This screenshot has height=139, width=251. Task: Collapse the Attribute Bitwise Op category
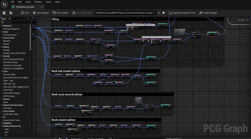point(2,126)
